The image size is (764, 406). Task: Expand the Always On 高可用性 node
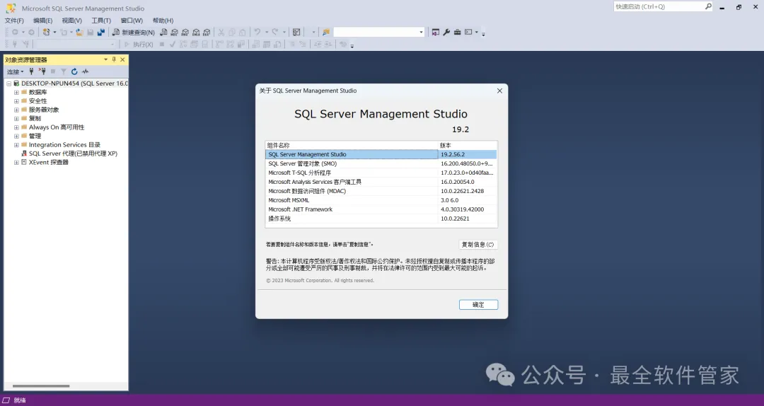[x=16, y=127]
